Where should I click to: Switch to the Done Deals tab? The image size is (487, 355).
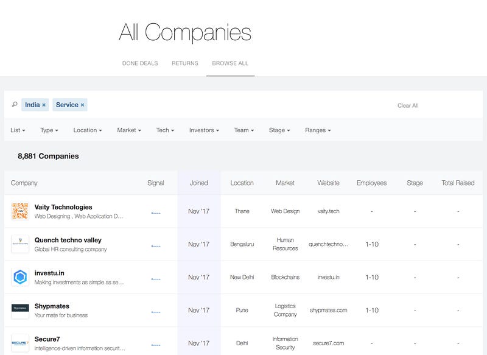tap(140, 63)
